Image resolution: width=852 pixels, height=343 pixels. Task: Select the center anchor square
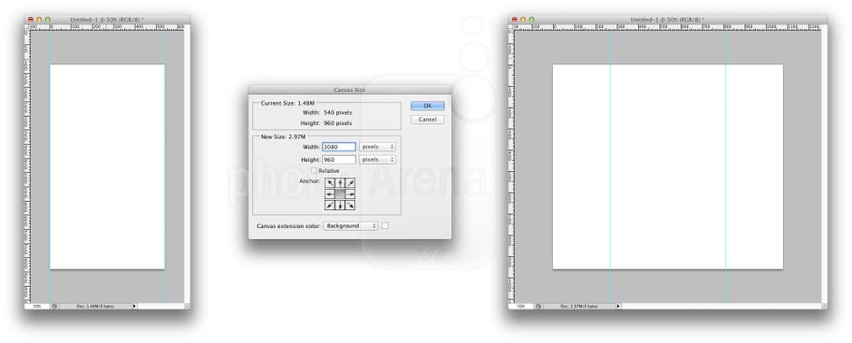pyautogui.click(x=340, y=194)
